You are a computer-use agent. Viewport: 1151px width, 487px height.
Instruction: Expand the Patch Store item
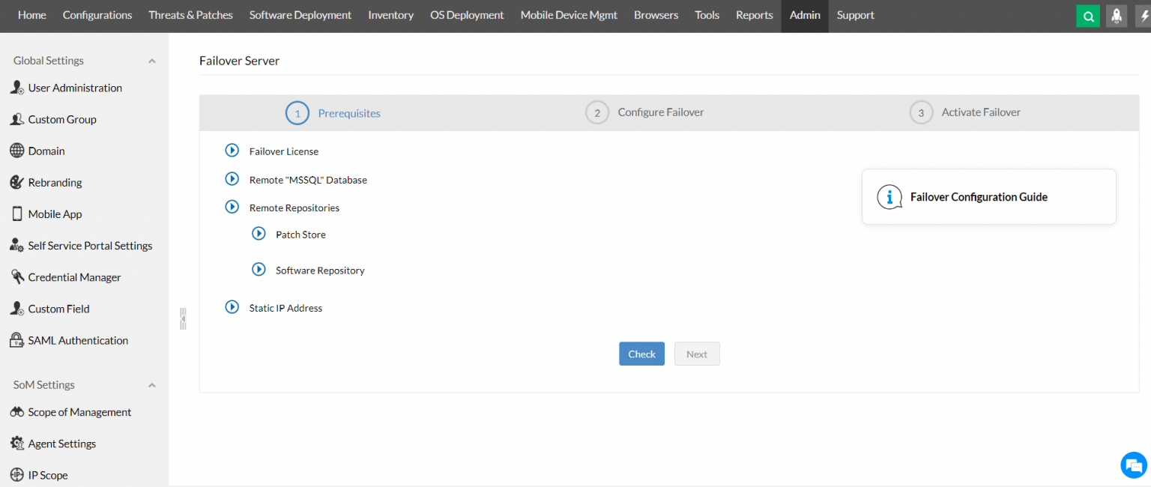[x=259, y=234]
